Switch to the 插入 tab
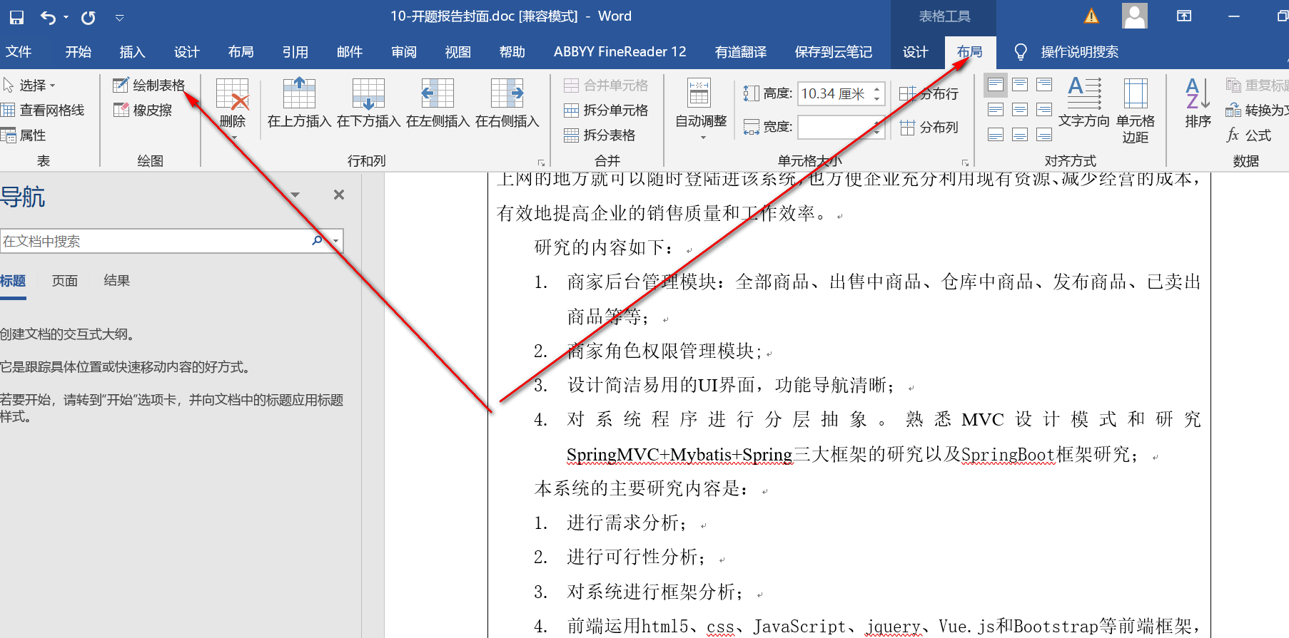 [133, 52]
